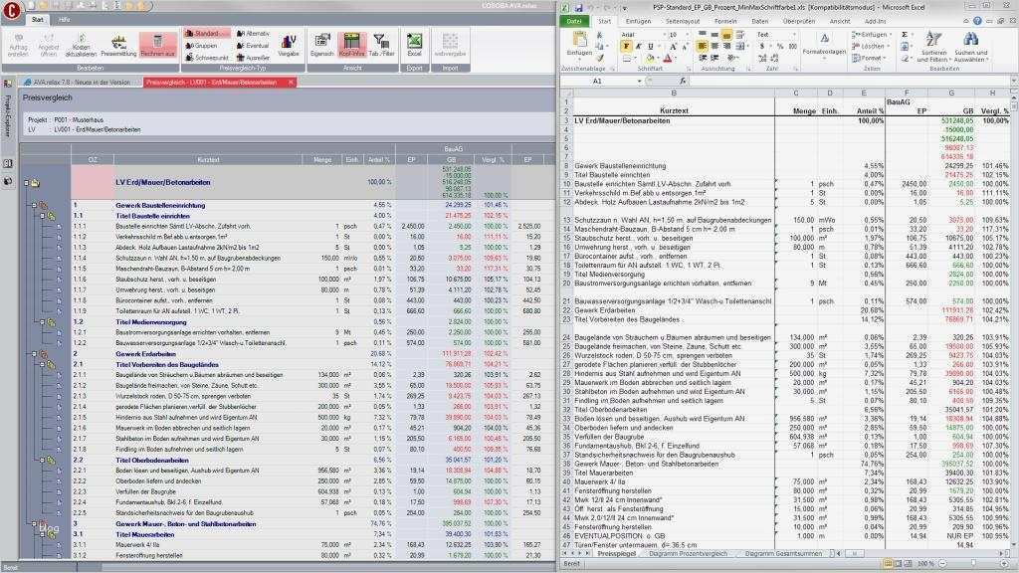Click the "Preisermittlung" icon

click(x=117, y=44)
